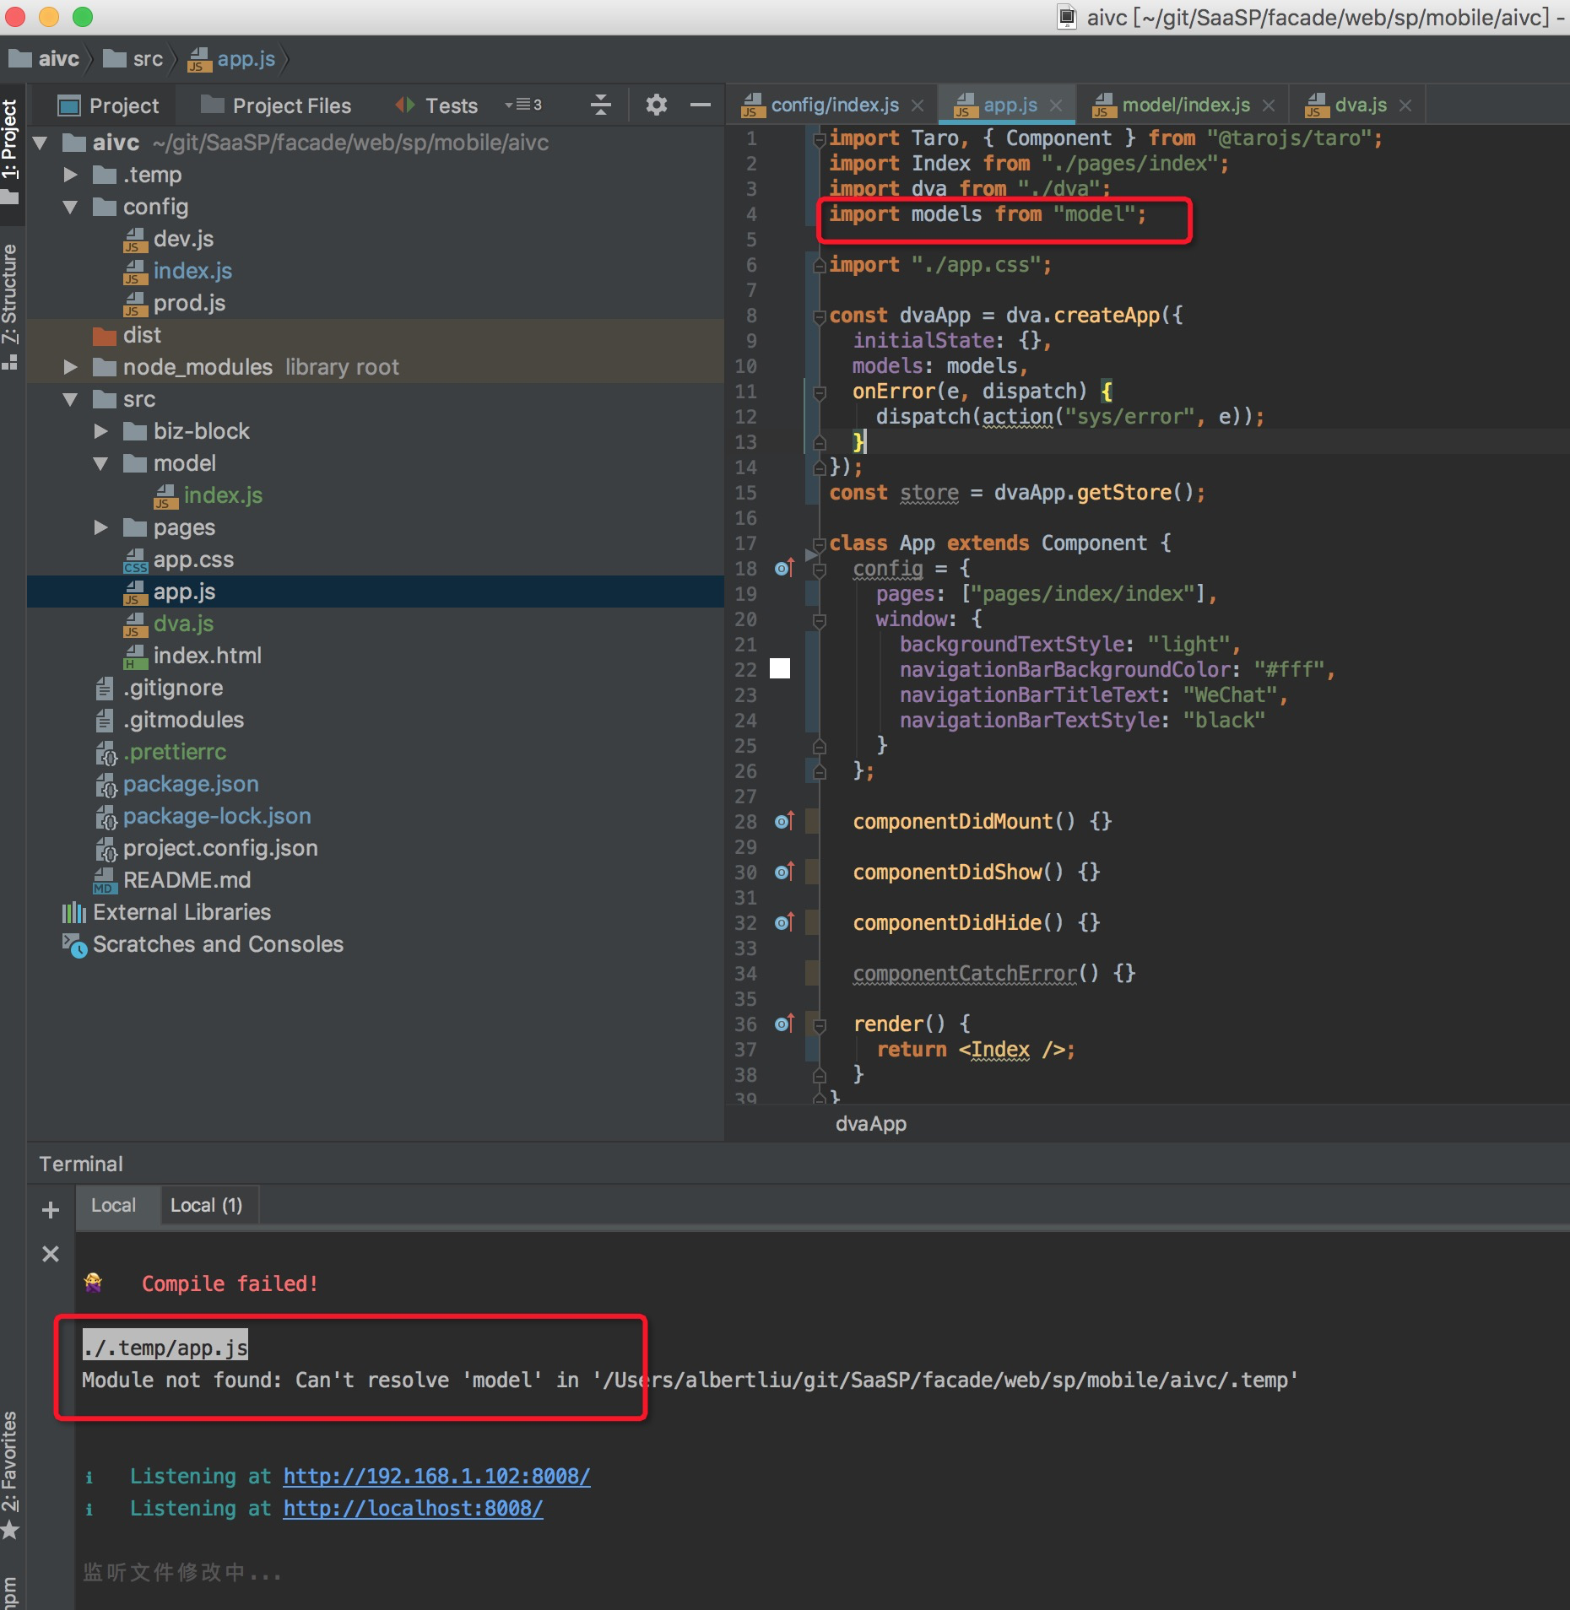This screenshot has width=1570, height=1610.
Task: Open the #fff color swatch on line 22
Action: tap(780, 669)
